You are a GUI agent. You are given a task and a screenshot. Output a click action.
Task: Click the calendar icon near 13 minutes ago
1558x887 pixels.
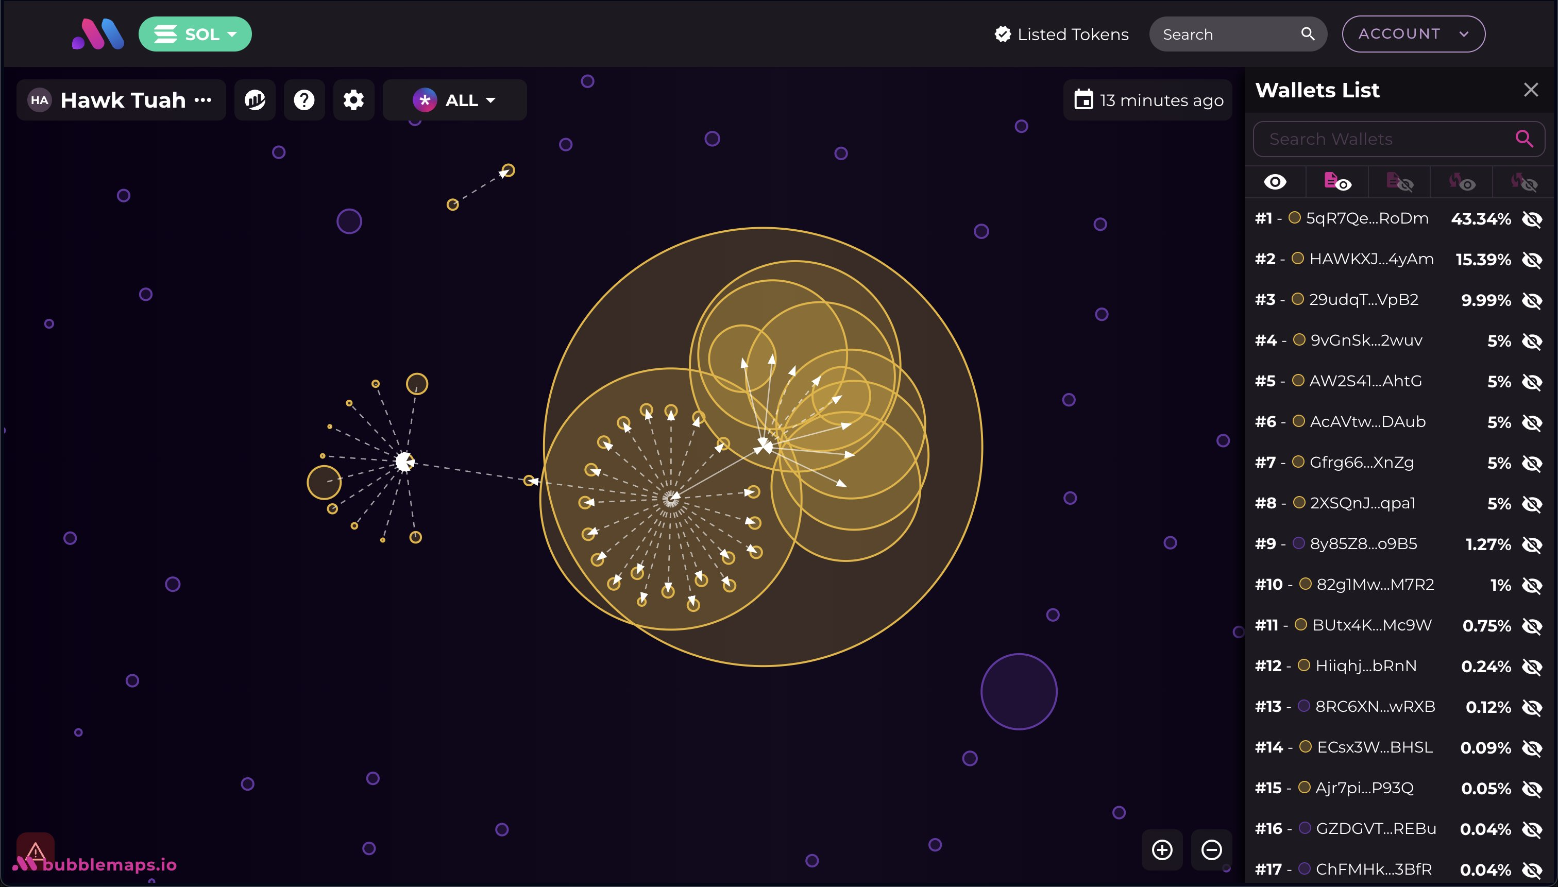tap(1084, 99)
